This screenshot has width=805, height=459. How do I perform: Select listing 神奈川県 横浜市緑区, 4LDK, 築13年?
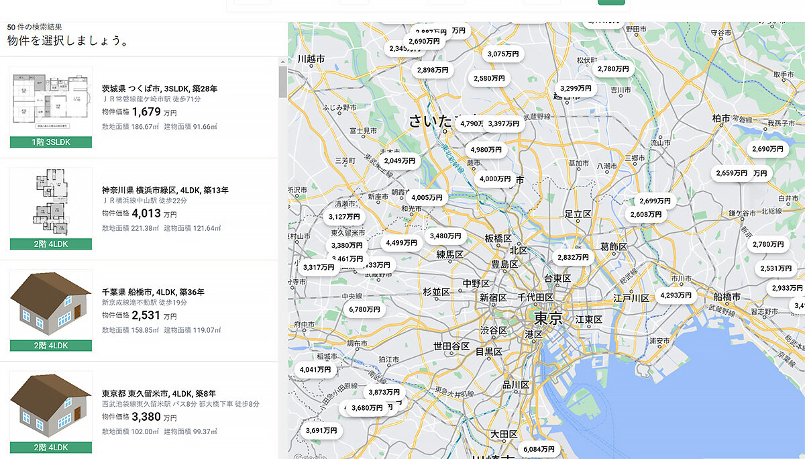tap(165, 191)
